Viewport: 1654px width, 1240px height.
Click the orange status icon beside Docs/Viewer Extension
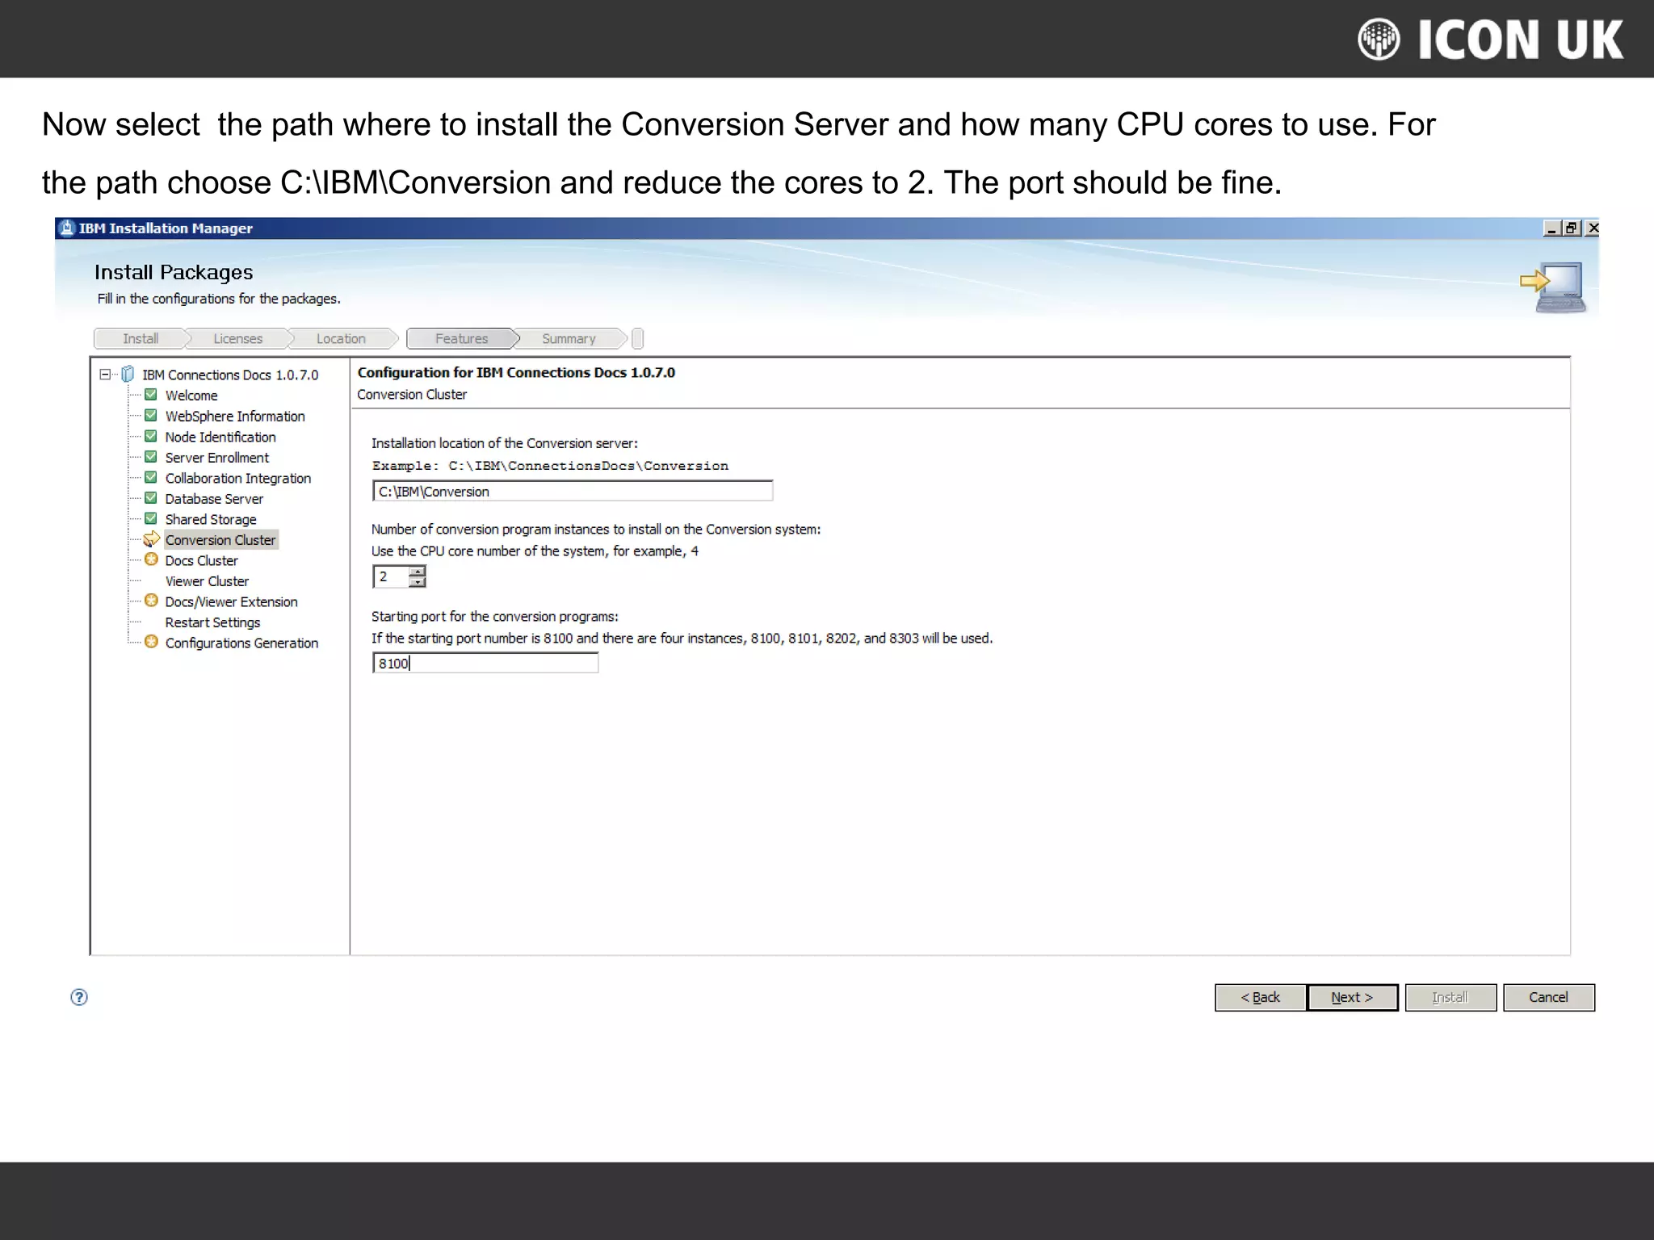(x=151, y=601)
